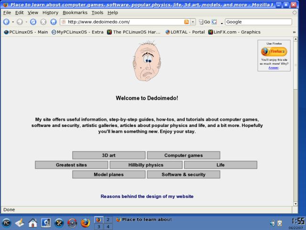The image size is (306, 230).
Task: Launch the Firefox icon in panel
Action: click(86, 223)
